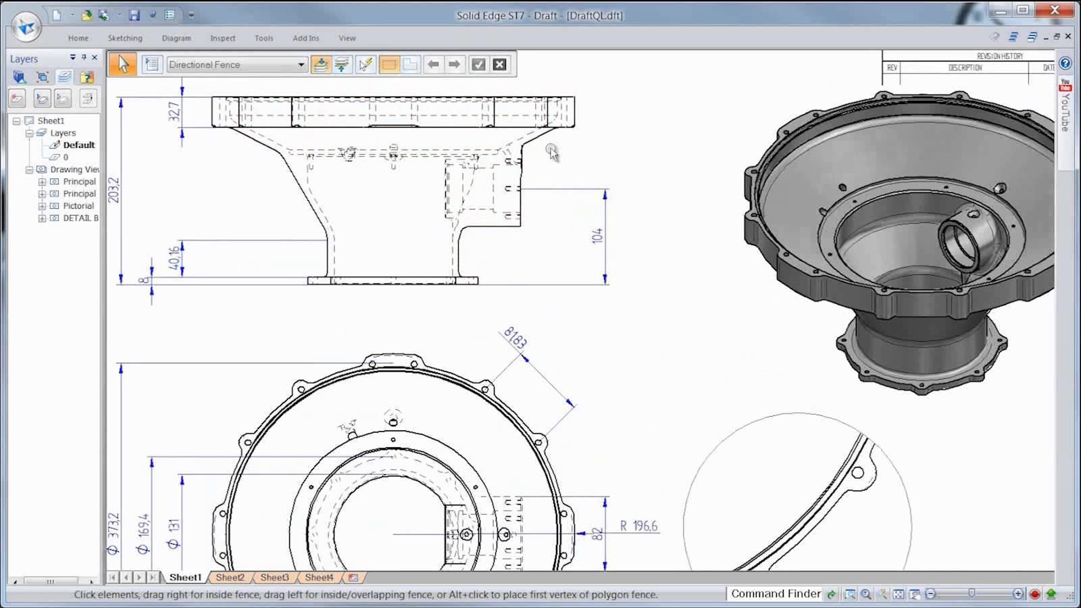Toggle the overlapping fence mode button
The width and height of the screenshot is (1081, 608).
pos(410,64)
